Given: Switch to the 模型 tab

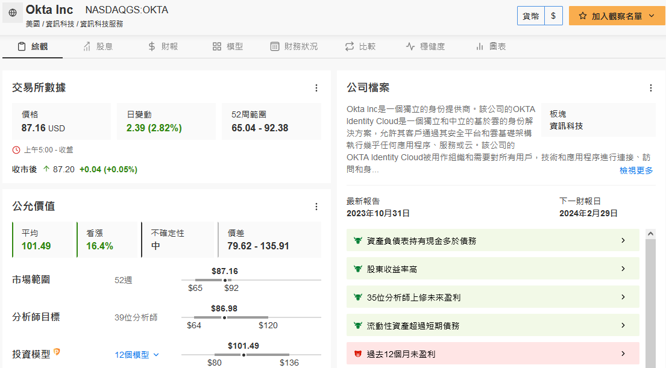Looking at the screenshot, I should click(228, 47).
